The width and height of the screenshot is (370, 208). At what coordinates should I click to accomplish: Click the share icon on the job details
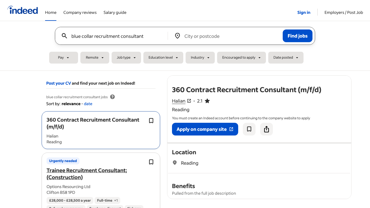click(x=266, y=129)
